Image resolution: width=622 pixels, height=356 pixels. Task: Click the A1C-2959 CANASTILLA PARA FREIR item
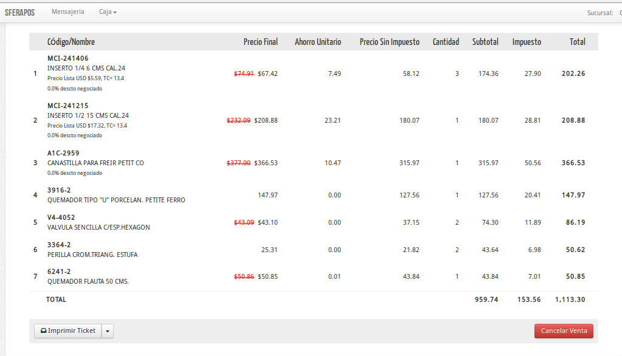pos(95,163)
